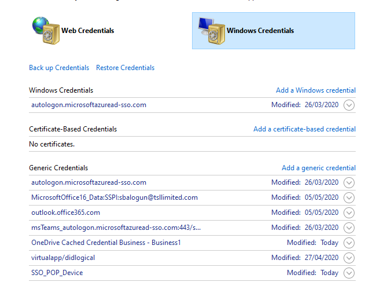Select the Windows Credentials tab label
Viewport: 380px width, 293px height.
tap(260, 31)
